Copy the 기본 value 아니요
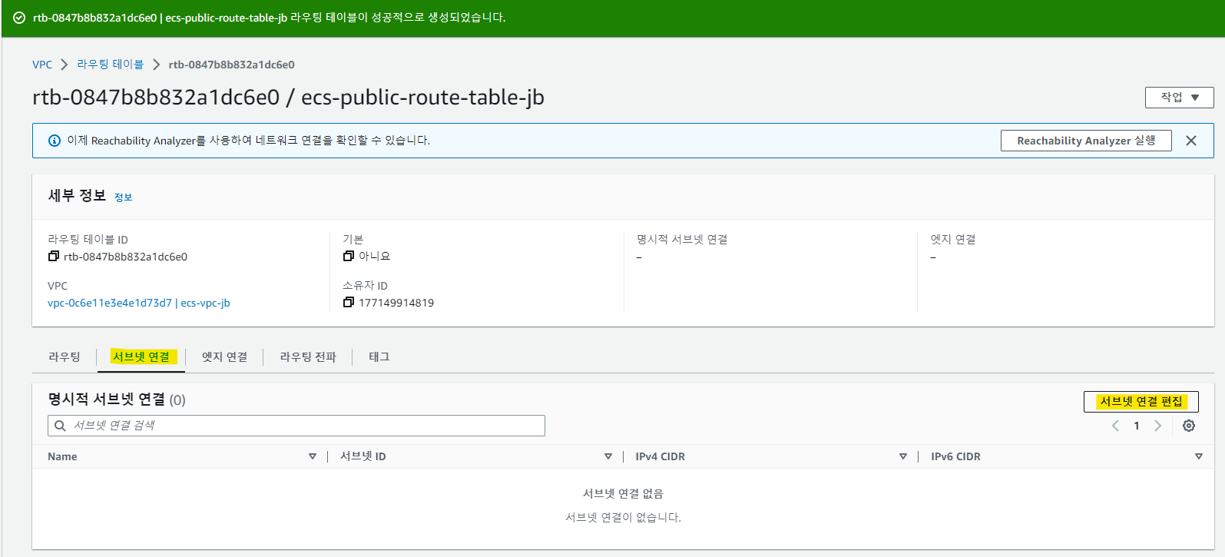The width and height of the screenshot is (1225, 557). pos(348,256)
